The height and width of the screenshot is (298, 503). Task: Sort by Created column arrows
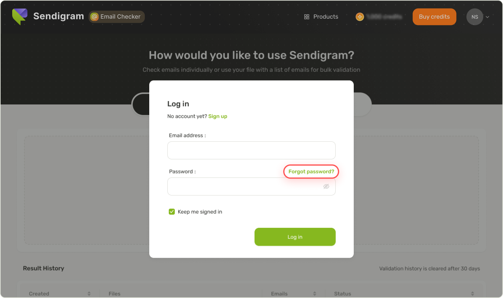tap(89, 294)
